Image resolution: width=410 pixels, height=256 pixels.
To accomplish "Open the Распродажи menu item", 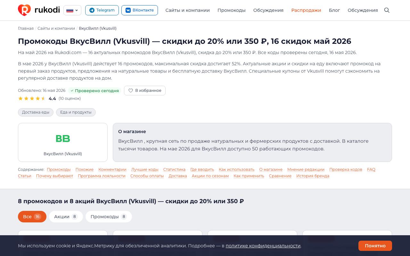I will pos(306,10).
